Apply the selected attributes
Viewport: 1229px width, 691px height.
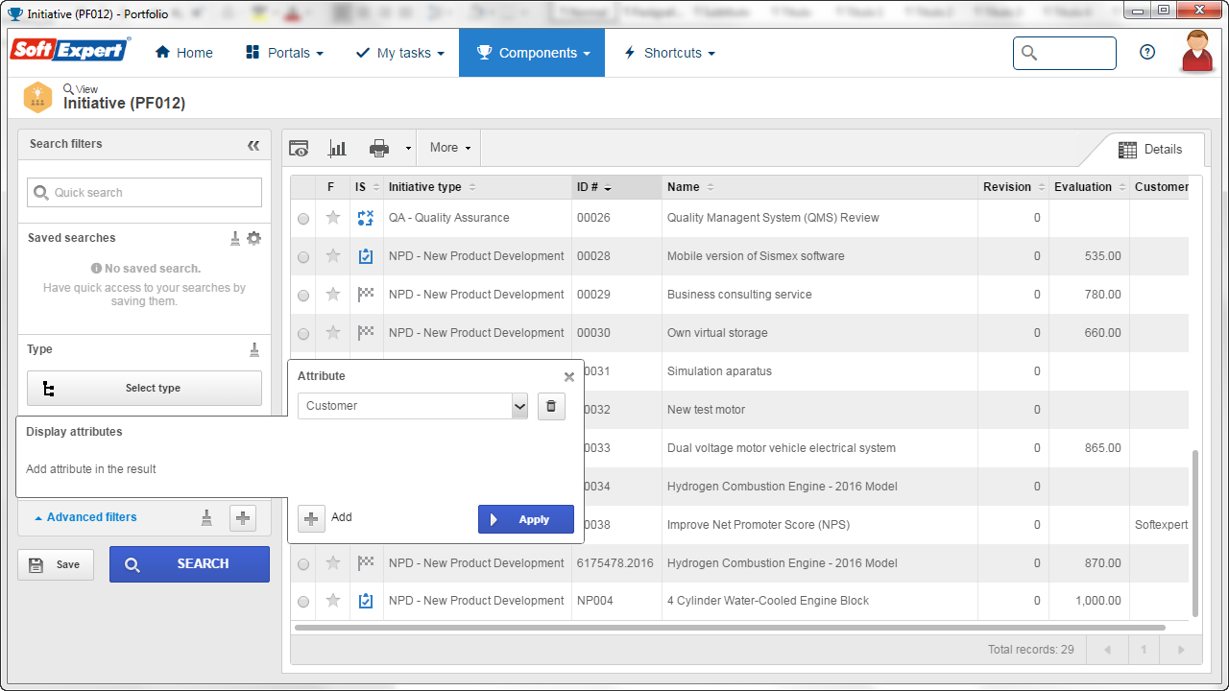pyautogui.click(x=526, y=519)
